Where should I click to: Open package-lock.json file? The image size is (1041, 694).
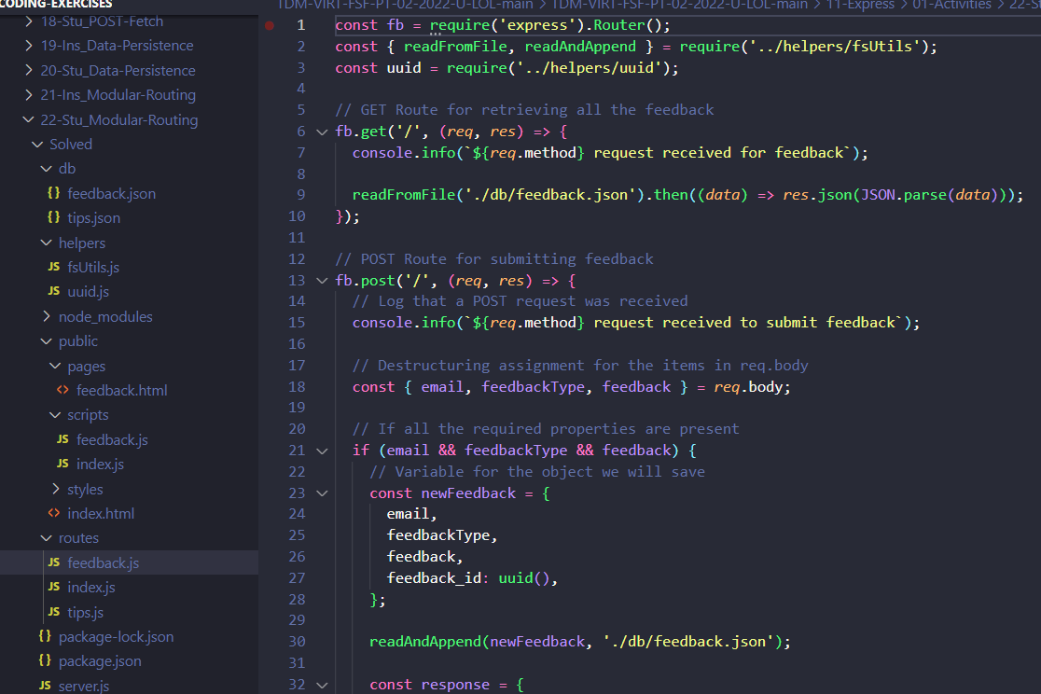[117, 637]
